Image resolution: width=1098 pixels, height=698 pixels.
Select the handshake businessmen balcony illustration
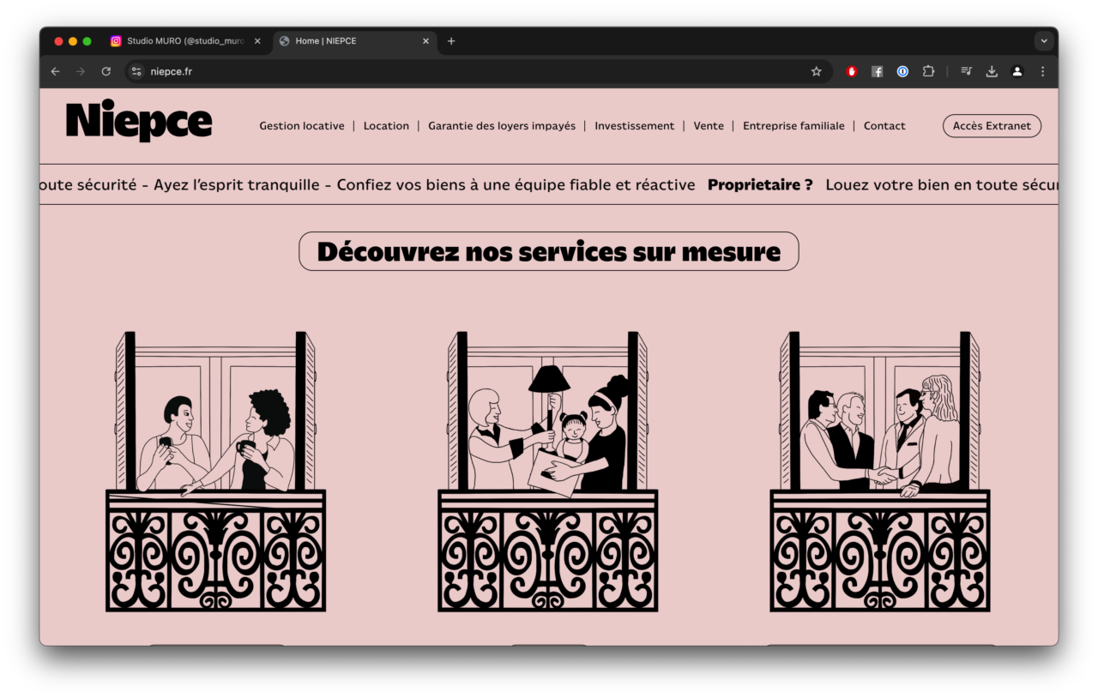point(880,472)
